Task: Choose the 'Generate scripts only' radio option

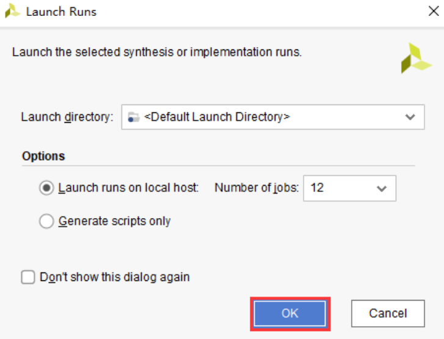Action: coord(46,221)
